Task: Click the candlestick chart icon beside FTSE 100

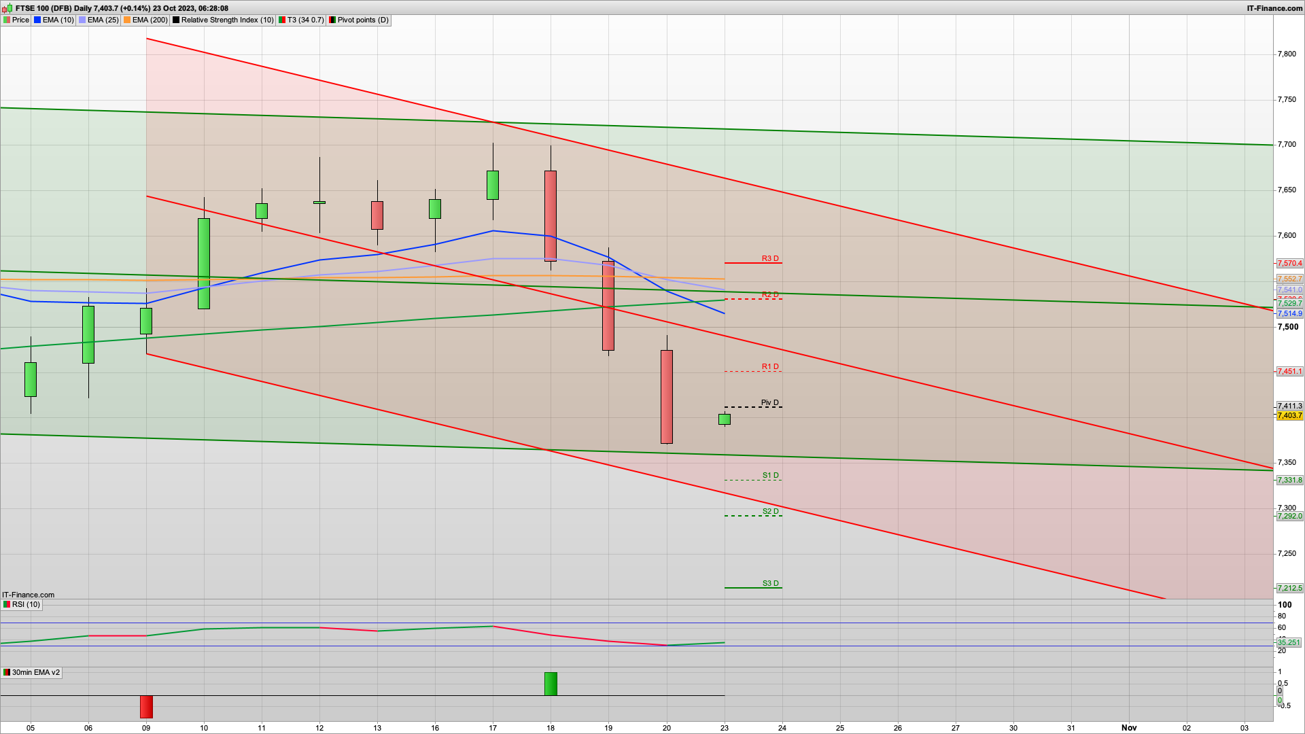Action: [7, 8]
